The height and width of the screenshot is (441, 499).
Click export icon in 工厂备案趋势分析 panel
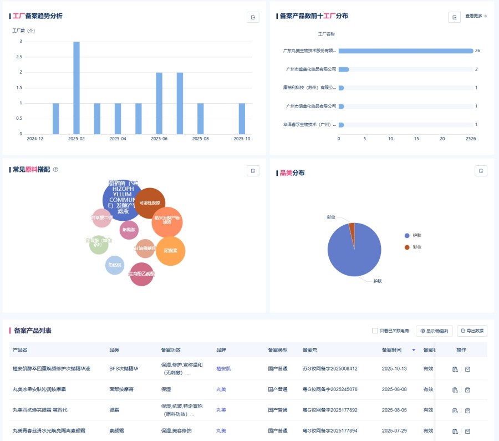pyautogui.click(x=253, y=17)
